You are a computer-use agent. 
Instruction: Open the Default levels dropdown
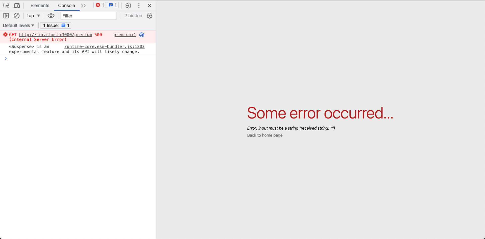[x=18, y=25]
